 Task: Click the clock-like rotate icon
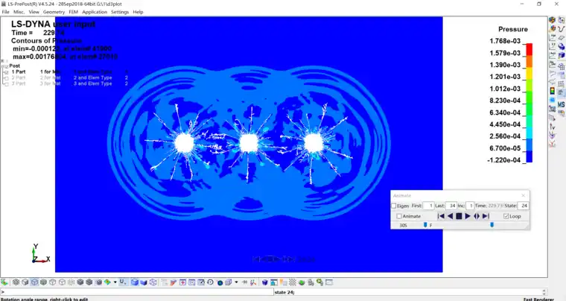pyautogui.click(x=211, y=282)
